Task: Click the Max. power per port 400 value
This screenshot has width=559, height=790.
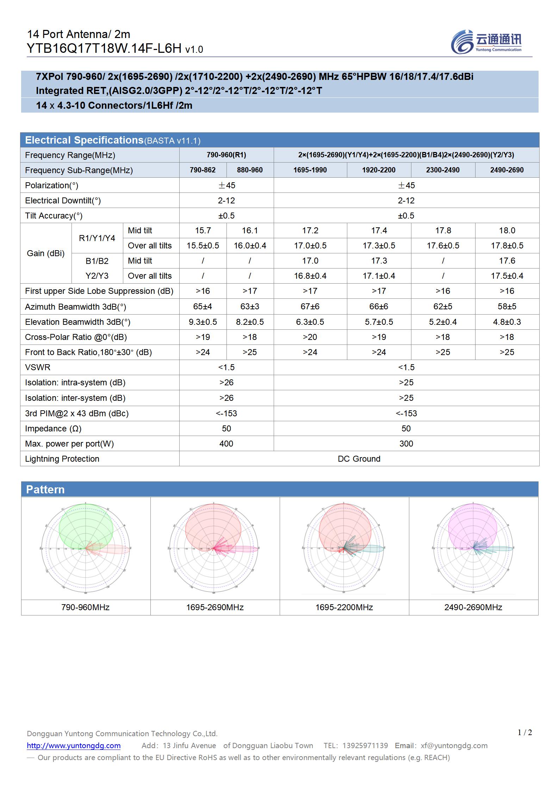Action: pos(226,444)
